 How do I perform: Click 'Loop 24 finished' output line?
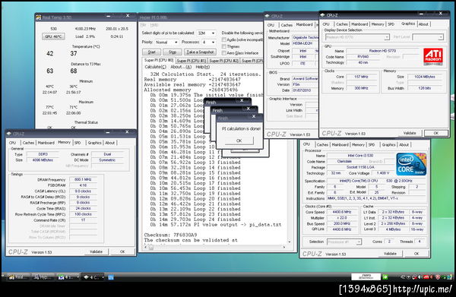(195, 220)
